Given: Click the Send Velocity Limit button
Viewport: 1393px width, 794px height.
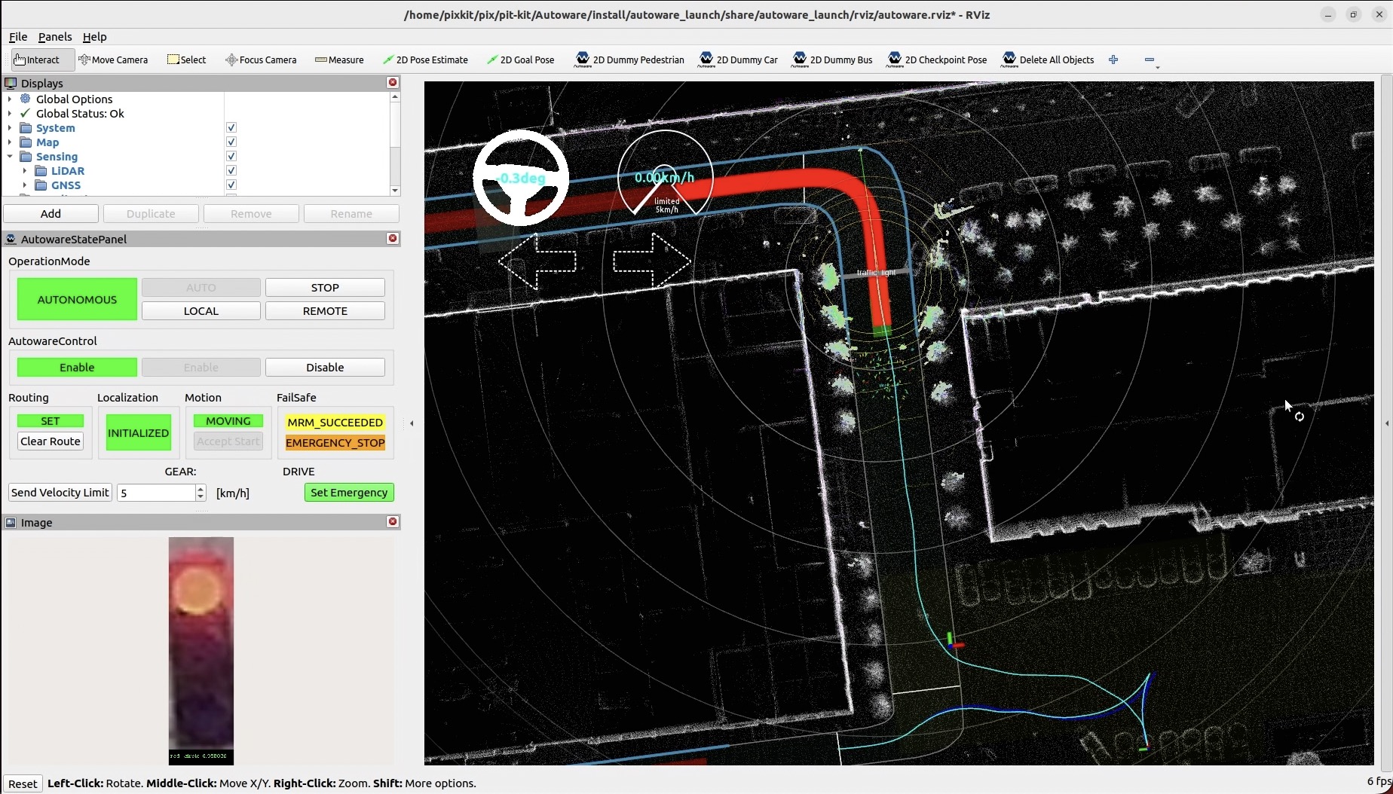Looking at the screenshot, I should tap(60, 493).
